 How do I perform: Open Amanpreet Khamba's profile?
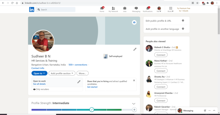(x=163, y=93)
